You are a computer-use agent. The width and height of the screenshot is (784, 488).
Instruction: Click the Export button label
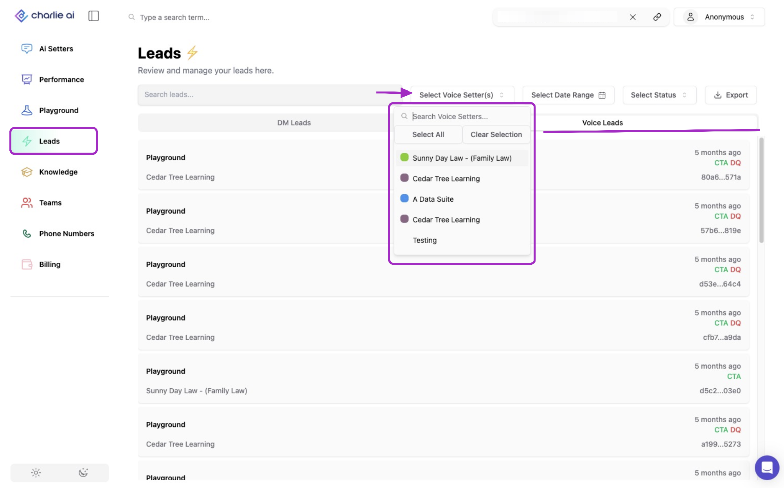[737, 95]
